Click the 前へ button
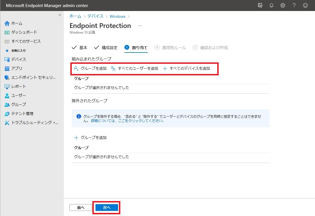 point(81,208)
